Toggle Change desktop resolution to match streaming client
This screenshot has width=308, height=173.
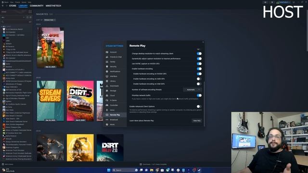(199, 53)
